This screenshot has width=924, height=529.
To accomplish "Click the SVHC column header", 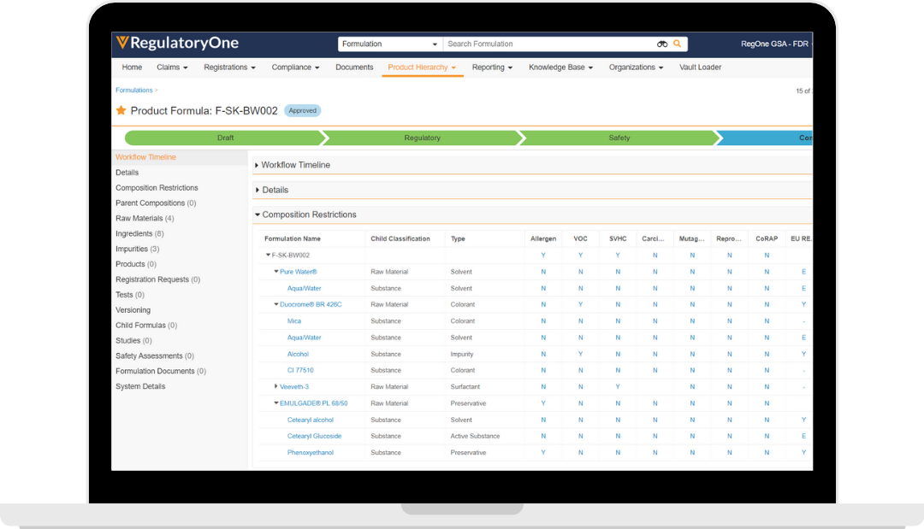I will [618, 239].
